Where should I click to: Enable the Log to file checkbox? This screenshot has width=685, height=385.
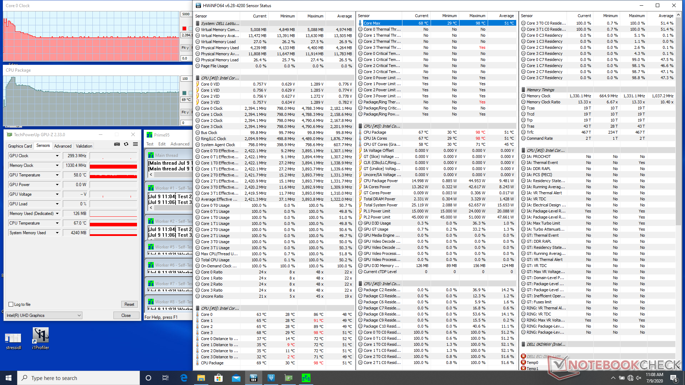[11, 304]
